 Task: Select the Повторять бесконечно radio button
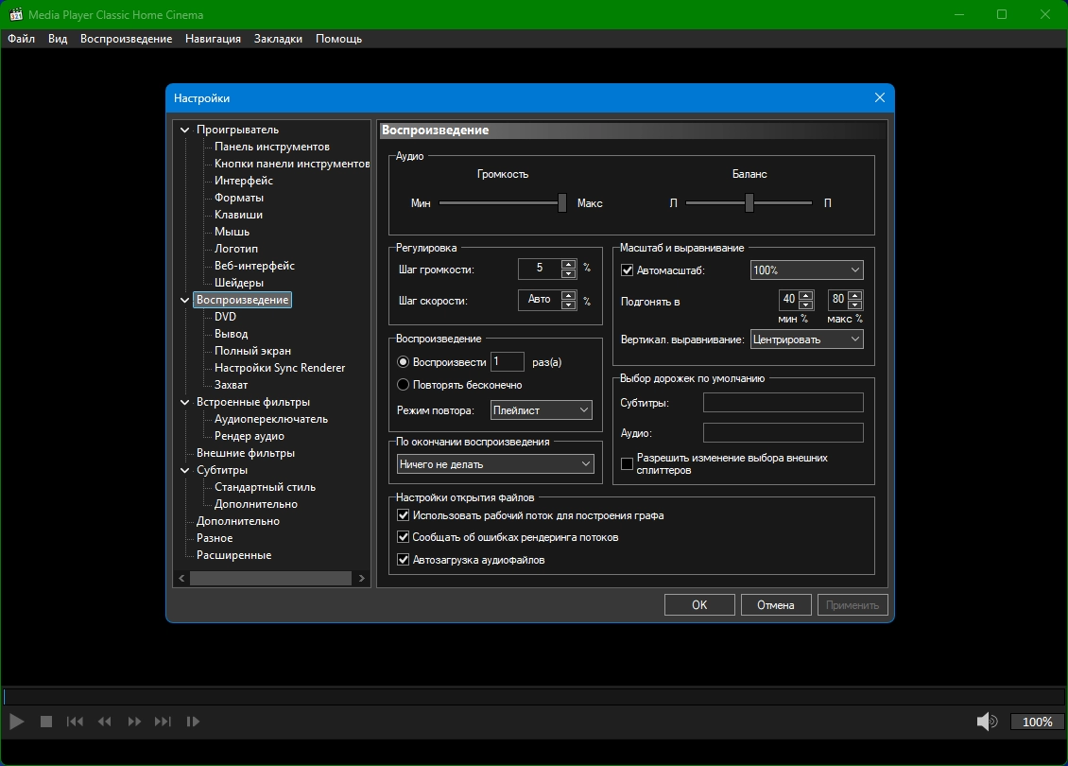(404, 385)
